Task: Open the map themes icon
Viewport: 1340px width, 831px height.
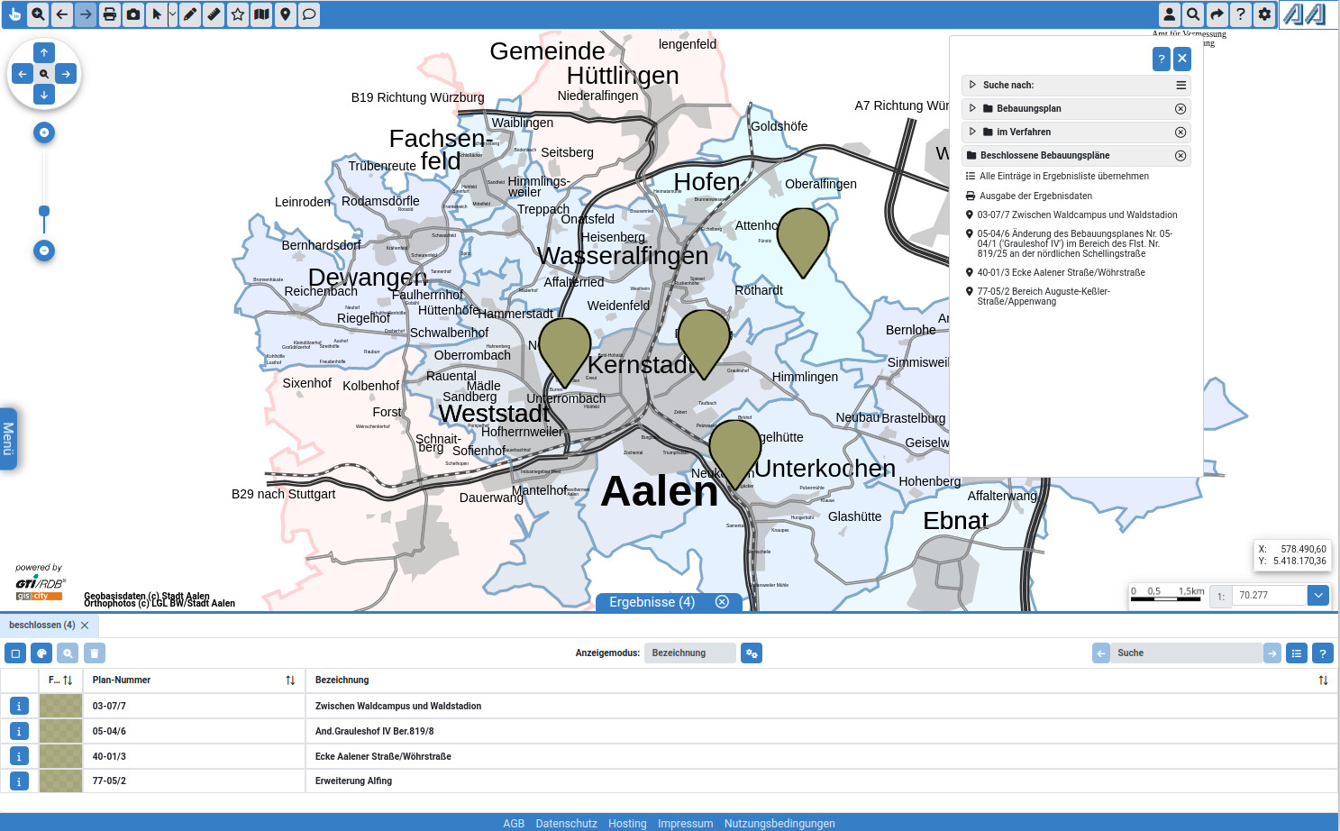Action: (261, 14)
